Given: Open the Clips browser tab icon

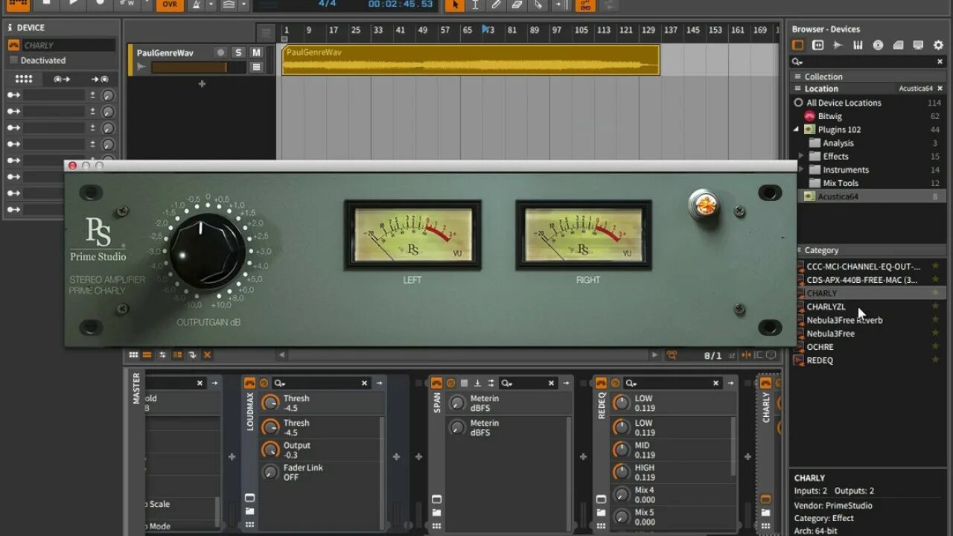Looking at the screenshot, I should [898, 45].
